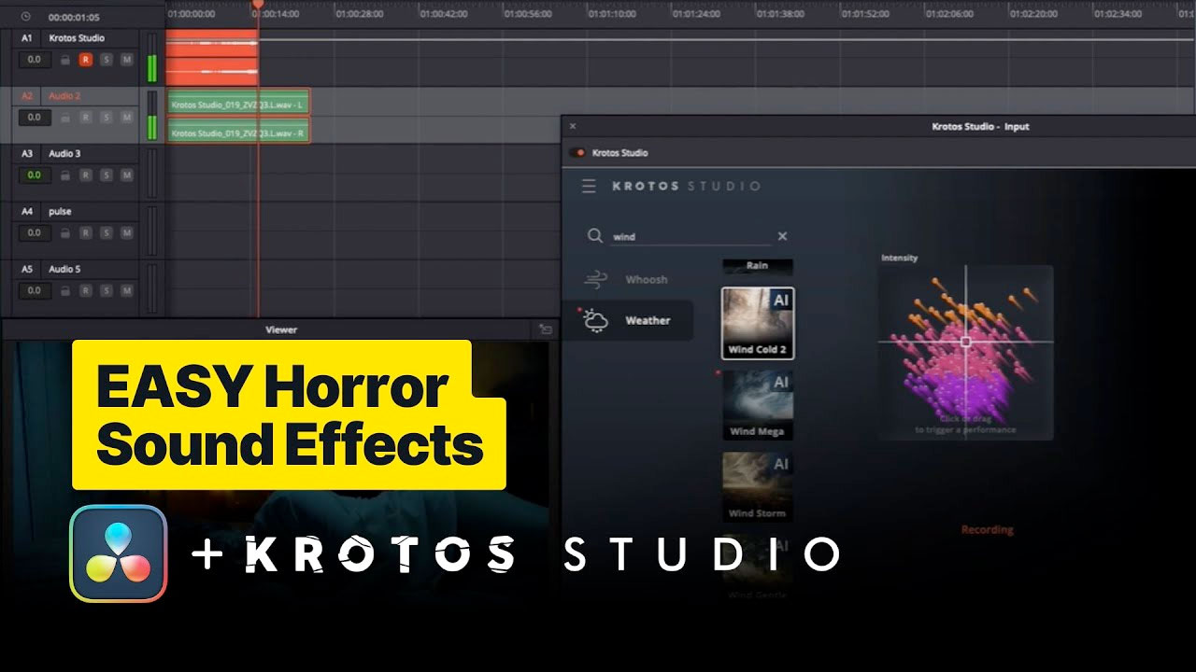Screen dimensions: 1196x672
Task: Solo the A4 pulse track
Action: (x=107, y=233)
